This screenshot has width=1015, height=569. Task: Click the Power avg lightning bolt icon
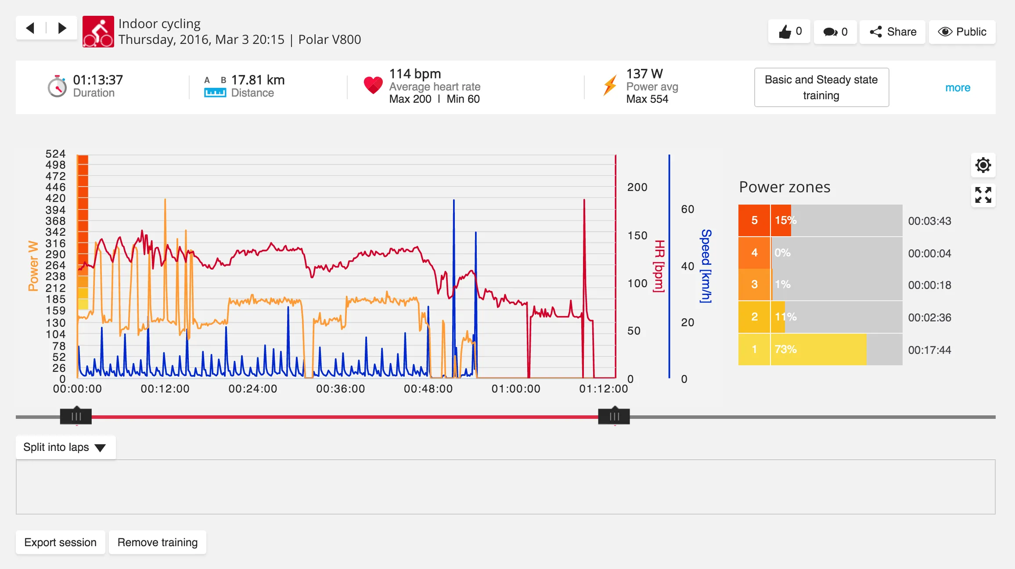(610, 86)
